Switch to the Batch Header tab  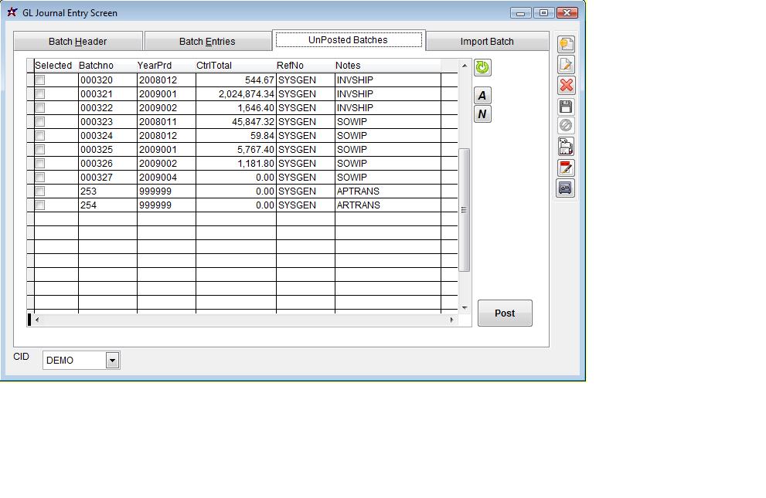coord(78,42)
